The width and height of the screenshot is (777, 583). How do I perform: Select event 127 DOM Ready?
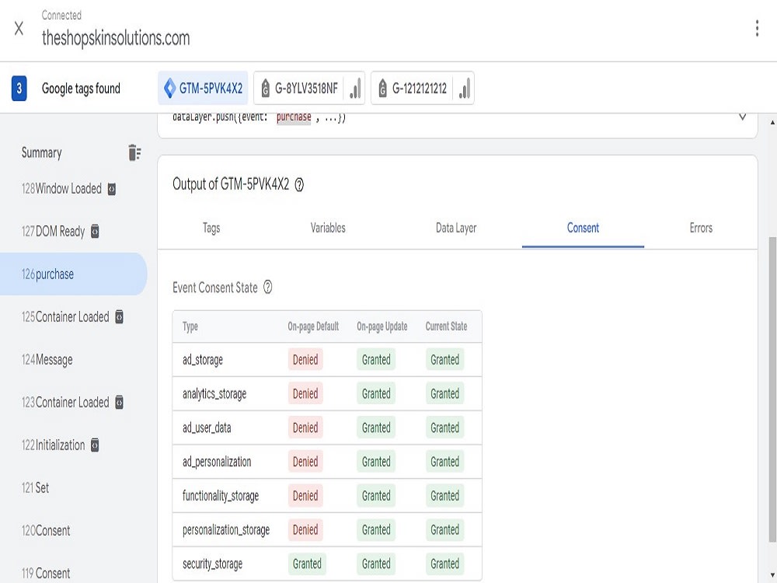[60, 232]
